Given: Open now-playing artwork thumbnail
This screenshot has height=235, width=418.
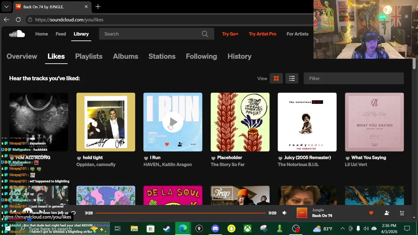Looking at the screenshot, I should click(x=302, y=213).
